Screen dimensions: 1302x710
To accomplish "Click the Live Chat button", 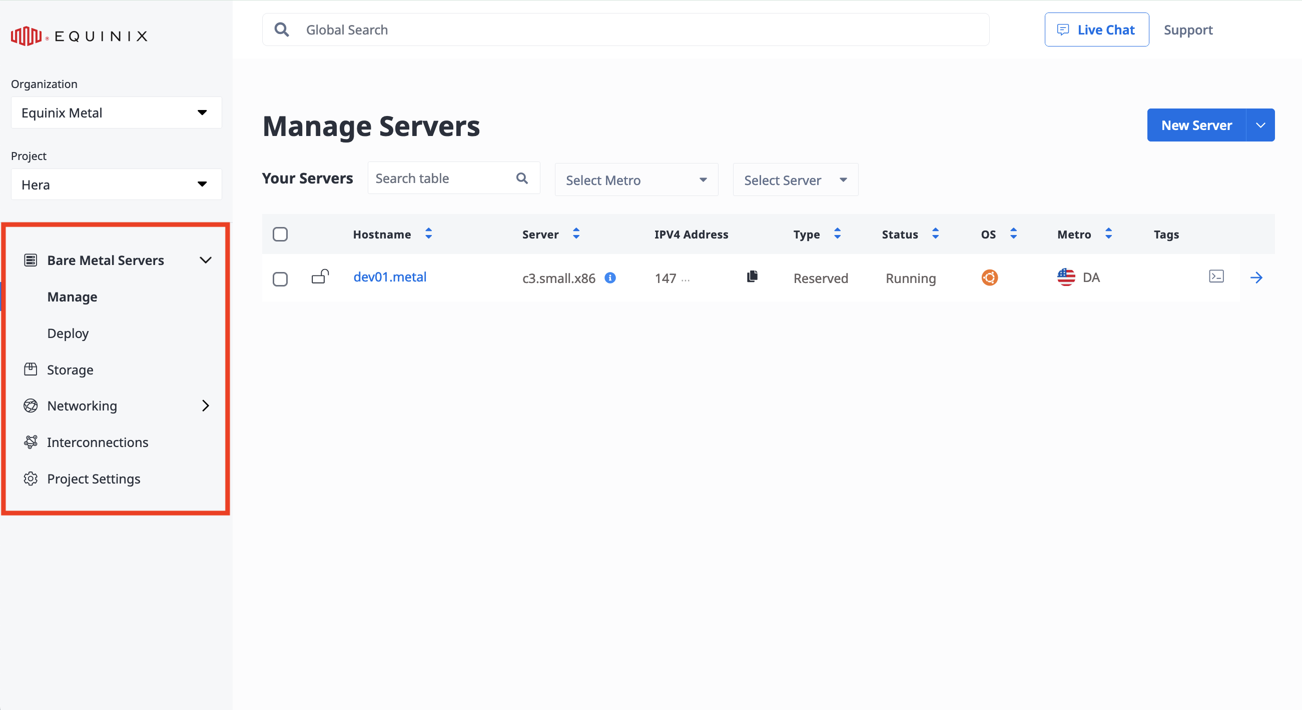I will [1097, 30].
